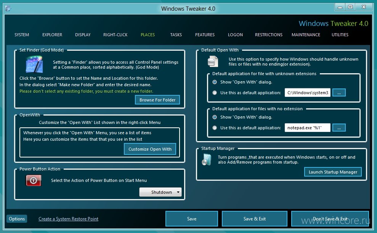The image size is (377, 233).
Task: Click the God Mode Finder icon
Action: click(34, 64)
